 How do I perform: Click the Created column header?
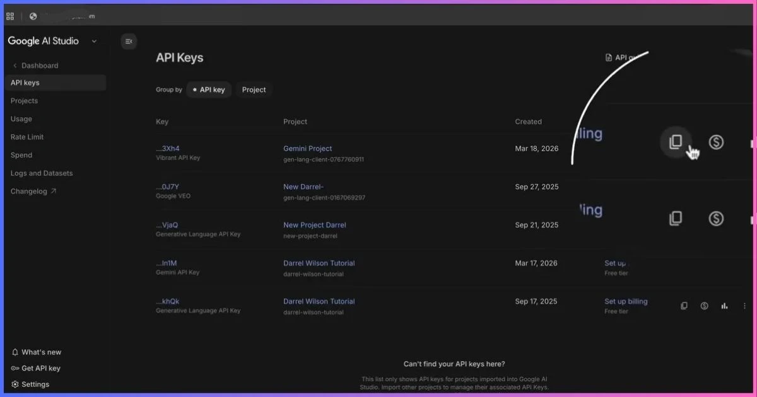click(529, 122)
